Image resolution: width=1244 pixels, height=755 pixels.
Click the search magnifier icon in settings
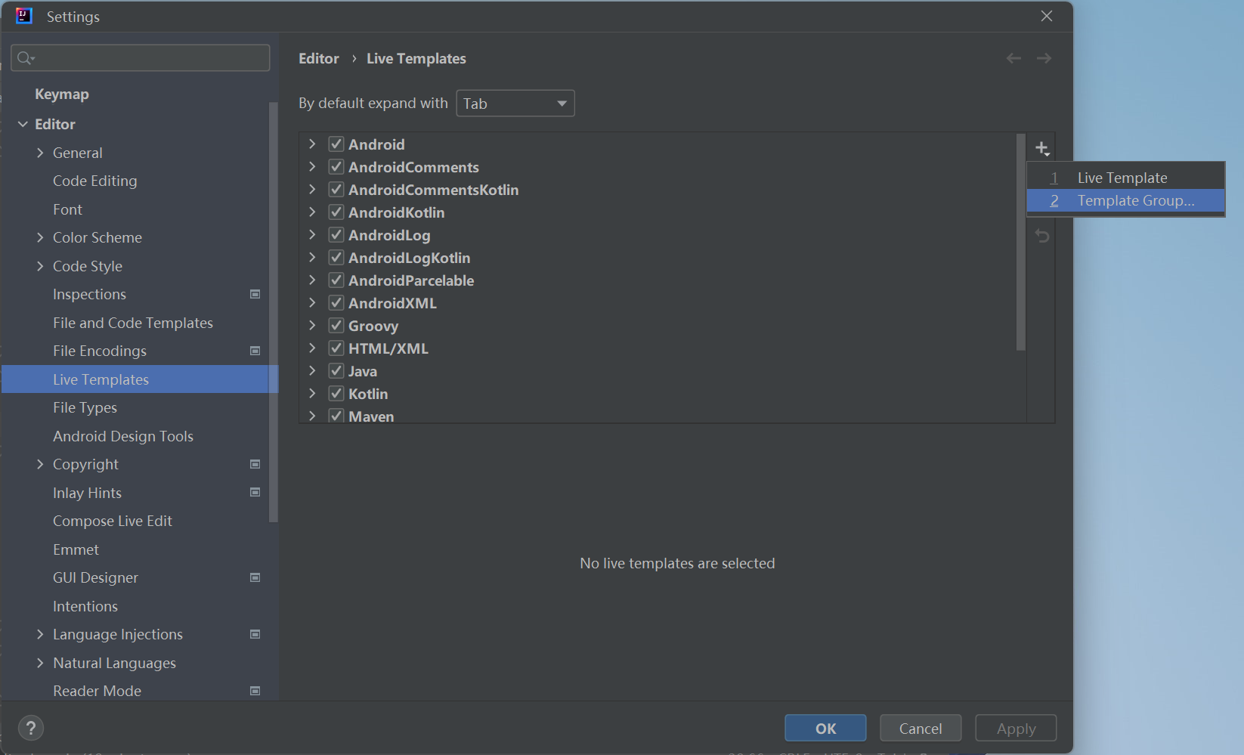[25, 58]
